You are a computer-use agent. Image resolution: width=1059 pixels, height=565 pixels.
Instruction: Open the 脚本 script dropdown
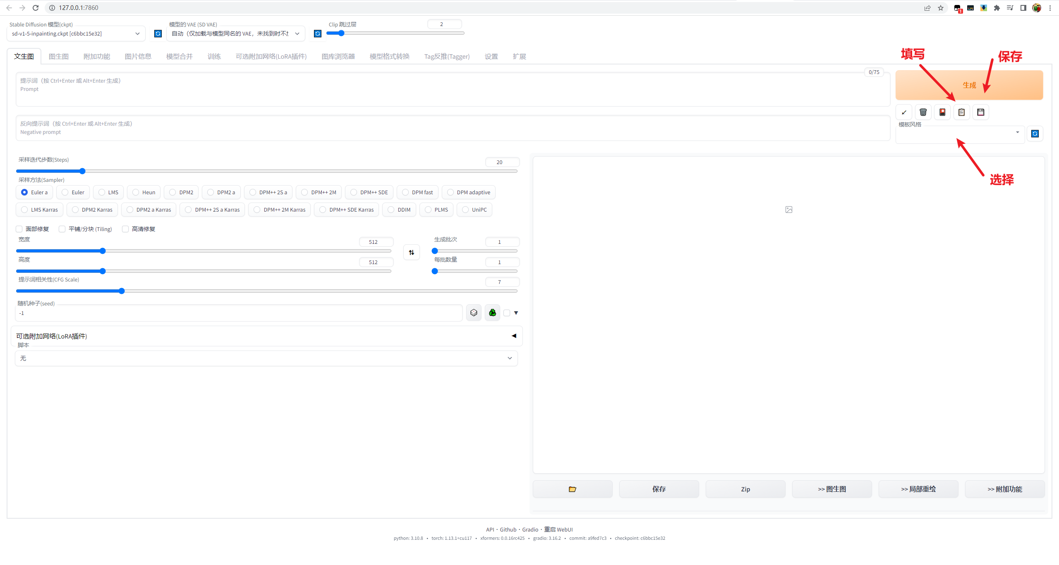click(266, 358)
